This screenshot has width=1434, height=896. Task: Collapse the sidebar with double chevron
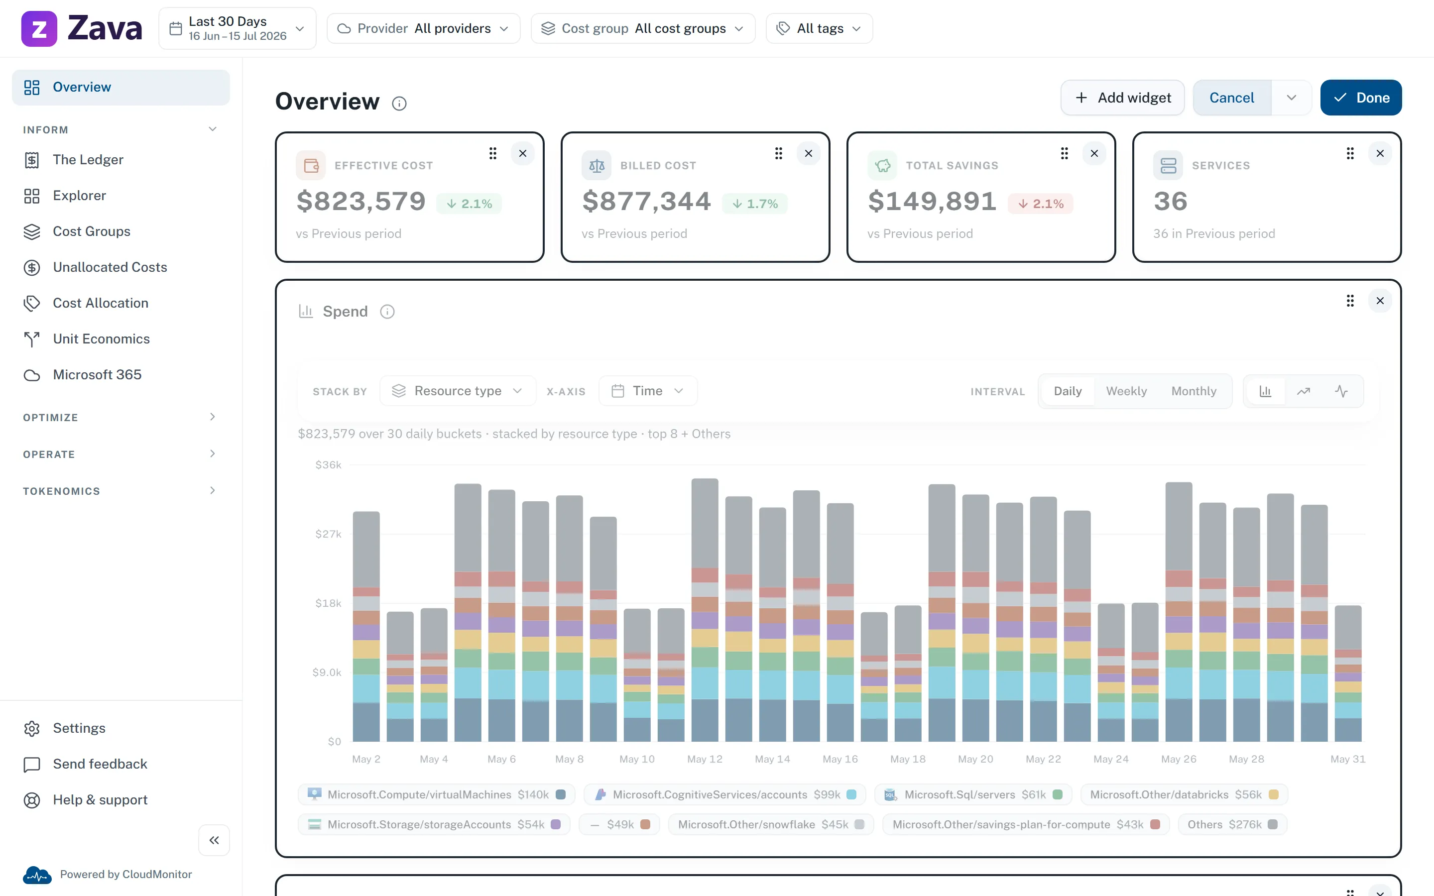coord(214,840)
